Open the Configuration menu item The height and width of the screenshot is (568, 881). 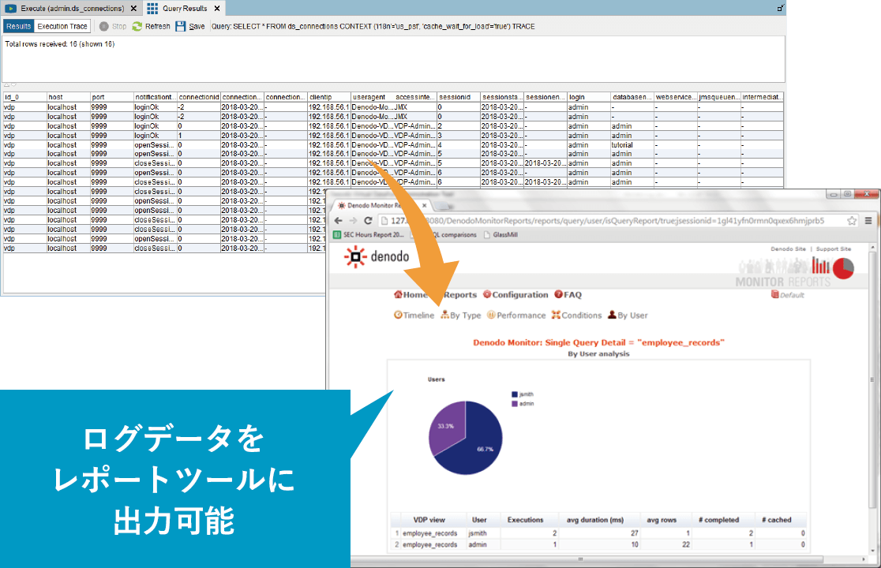click(x=515, y=295)
